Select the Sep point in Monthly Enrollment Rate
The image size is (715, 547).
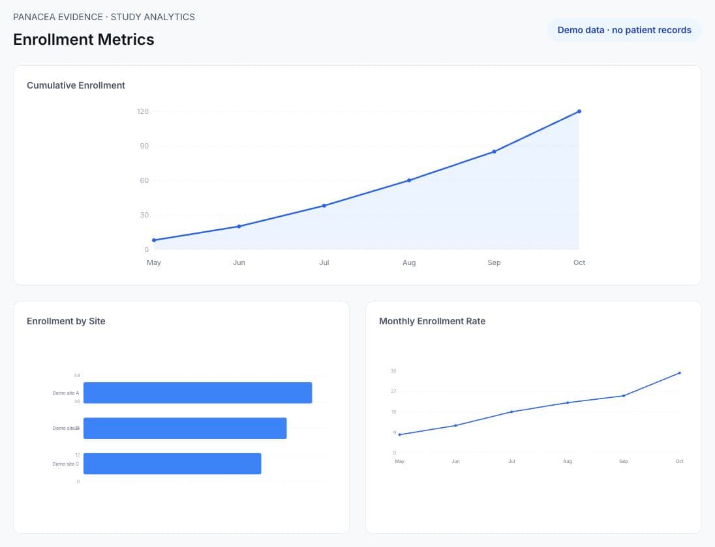pos(624,396)
